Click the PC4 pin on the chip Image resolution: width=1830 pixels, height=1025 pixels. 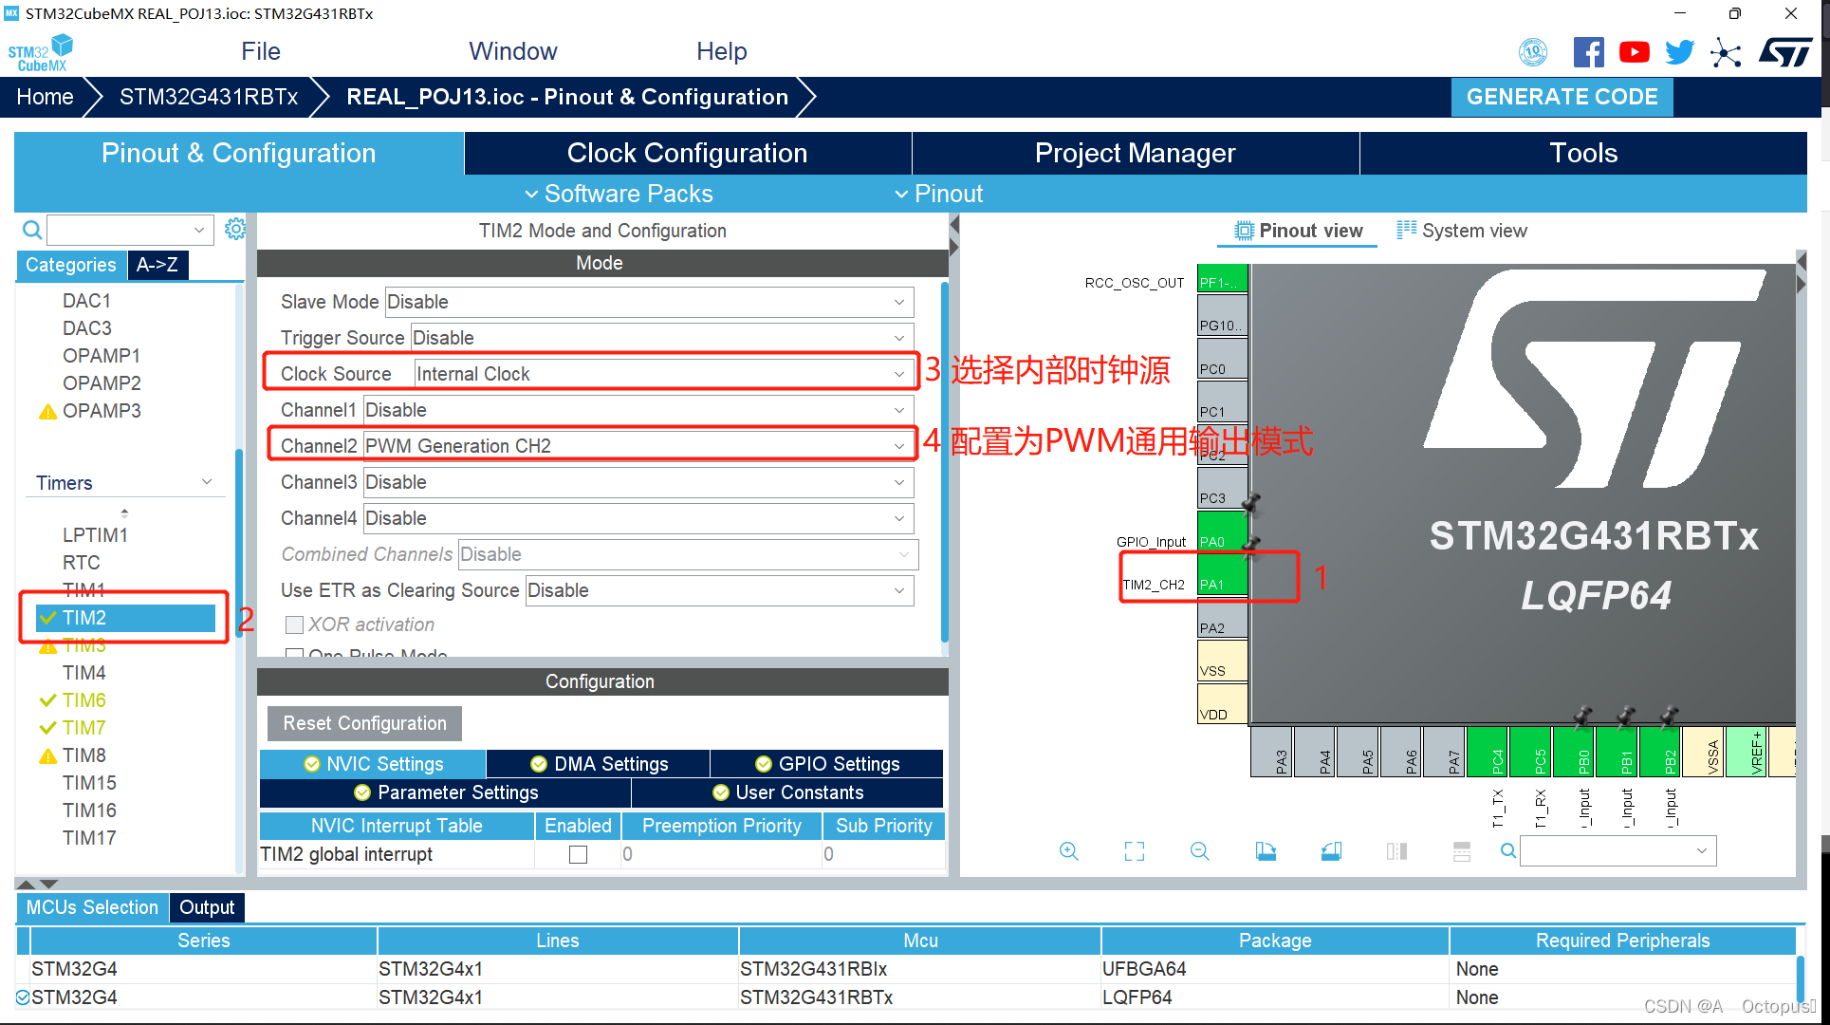click(1488, 752)
